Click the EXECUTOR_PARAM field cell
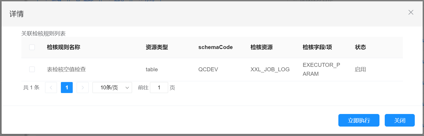The width and height of the screenshot is (424, 136). 321,69
